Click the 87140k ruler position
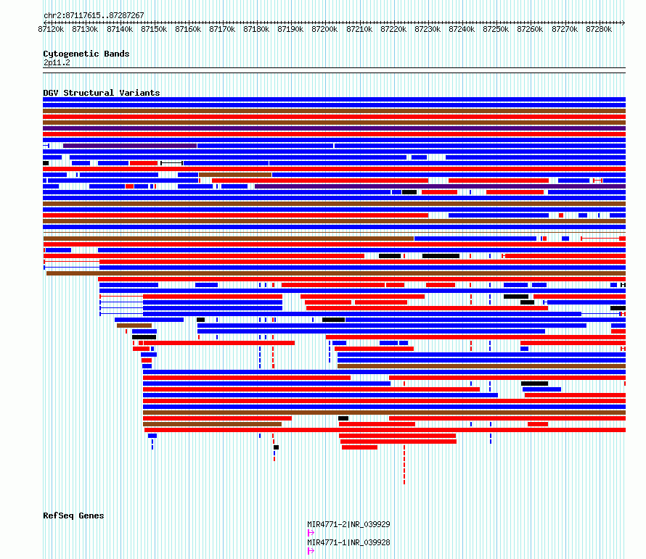The width and height of the screenshot is (646, 559). click(x=120, y=29)
